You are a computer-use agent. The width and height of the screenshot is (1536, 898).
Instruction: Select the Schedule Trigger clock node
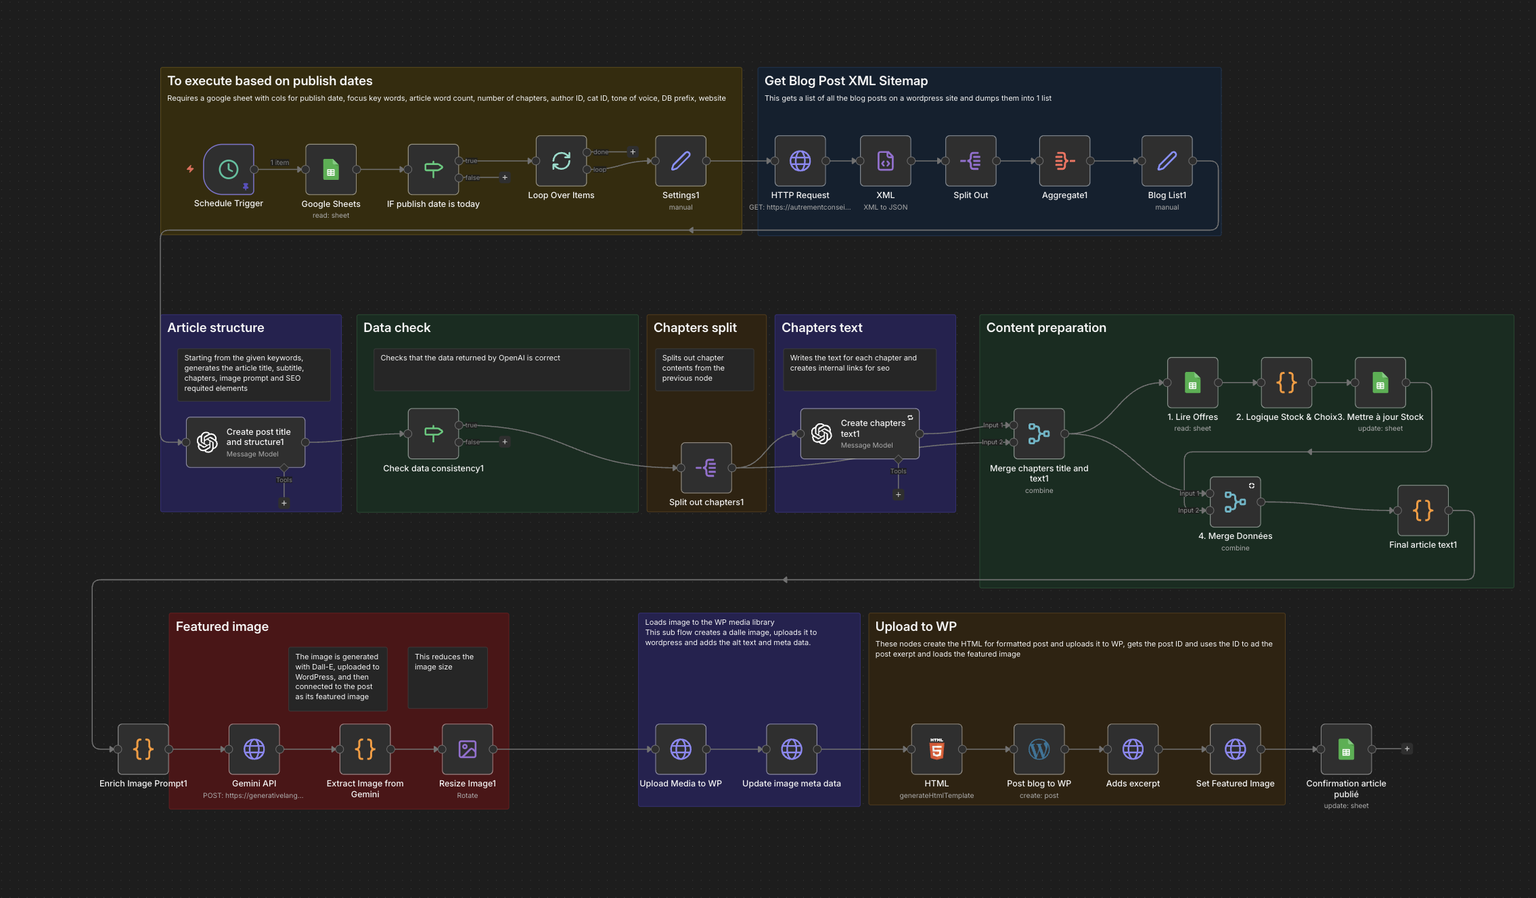pos(227,169)
